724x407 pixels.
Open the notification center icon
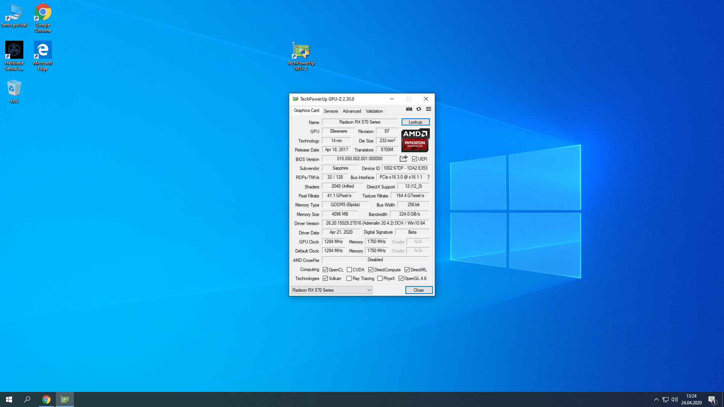[x=712, y=399]
